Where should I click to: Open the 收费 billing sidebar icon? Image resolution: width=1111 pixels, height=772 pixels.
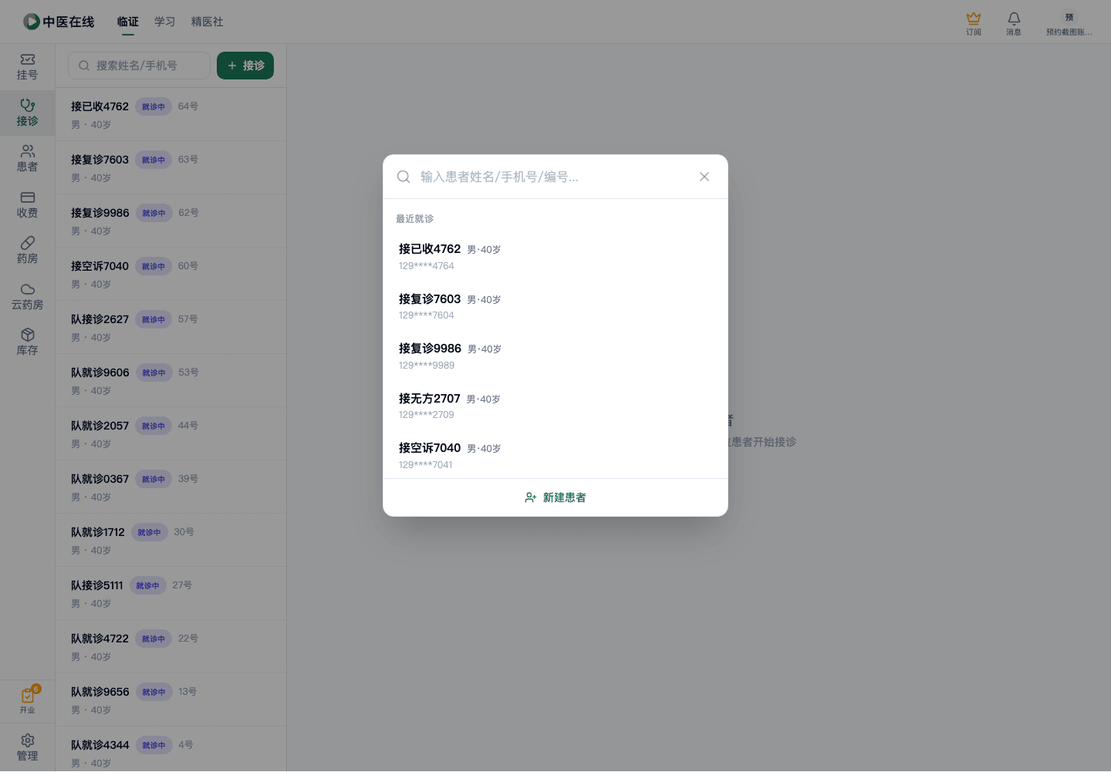point(27,205)
